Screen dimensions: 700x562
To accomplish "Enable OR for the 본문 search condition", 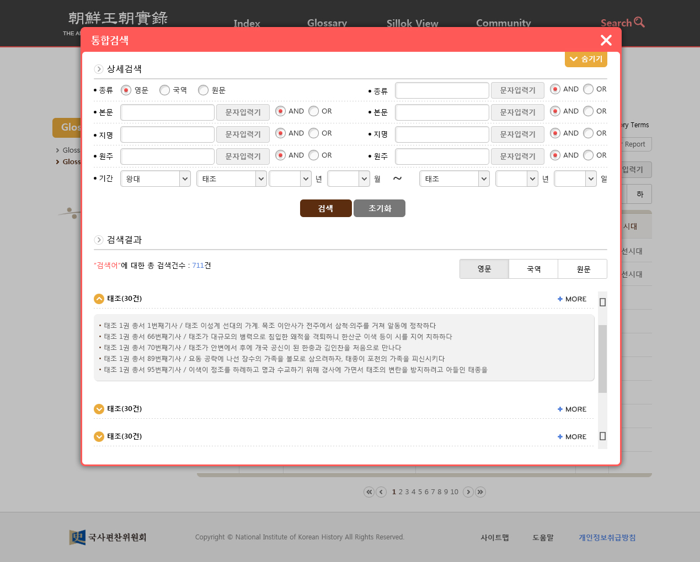I will [x=313, y=111].
